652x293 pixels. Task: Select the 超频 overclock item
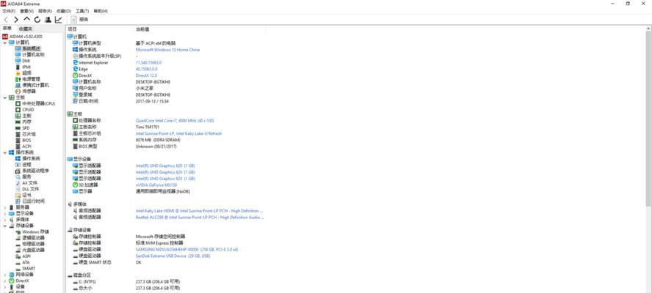coord(26,73)
